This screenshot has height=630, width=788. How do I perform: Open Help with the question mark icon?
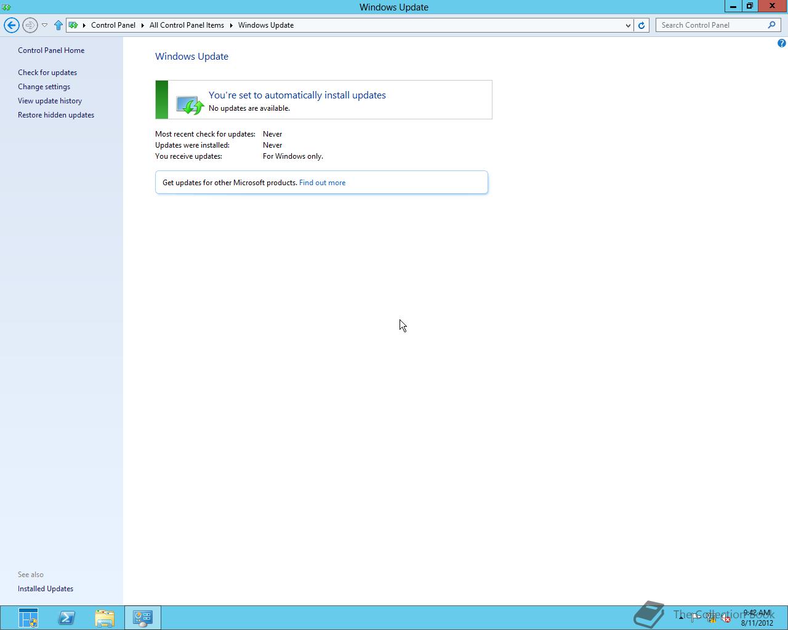pos(781,43)
